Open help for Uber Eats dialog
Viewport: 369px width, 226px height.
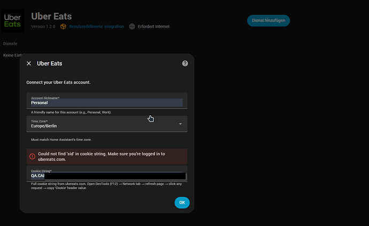[x=185, y=63]
